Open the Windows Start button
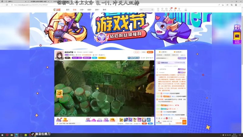 click(2, 135)
